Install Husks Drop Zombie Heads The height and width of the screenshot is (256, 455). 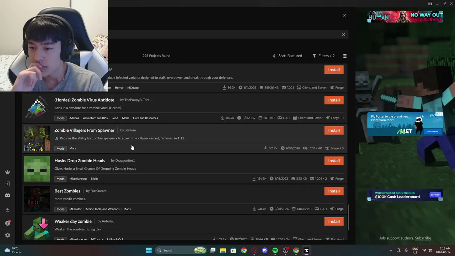pyautogui.click(x=334, y=161)
